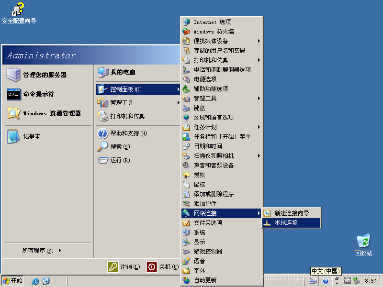383x287 pixels.
Task: Expand 所有程序 programs arrow
Action: 60,250
